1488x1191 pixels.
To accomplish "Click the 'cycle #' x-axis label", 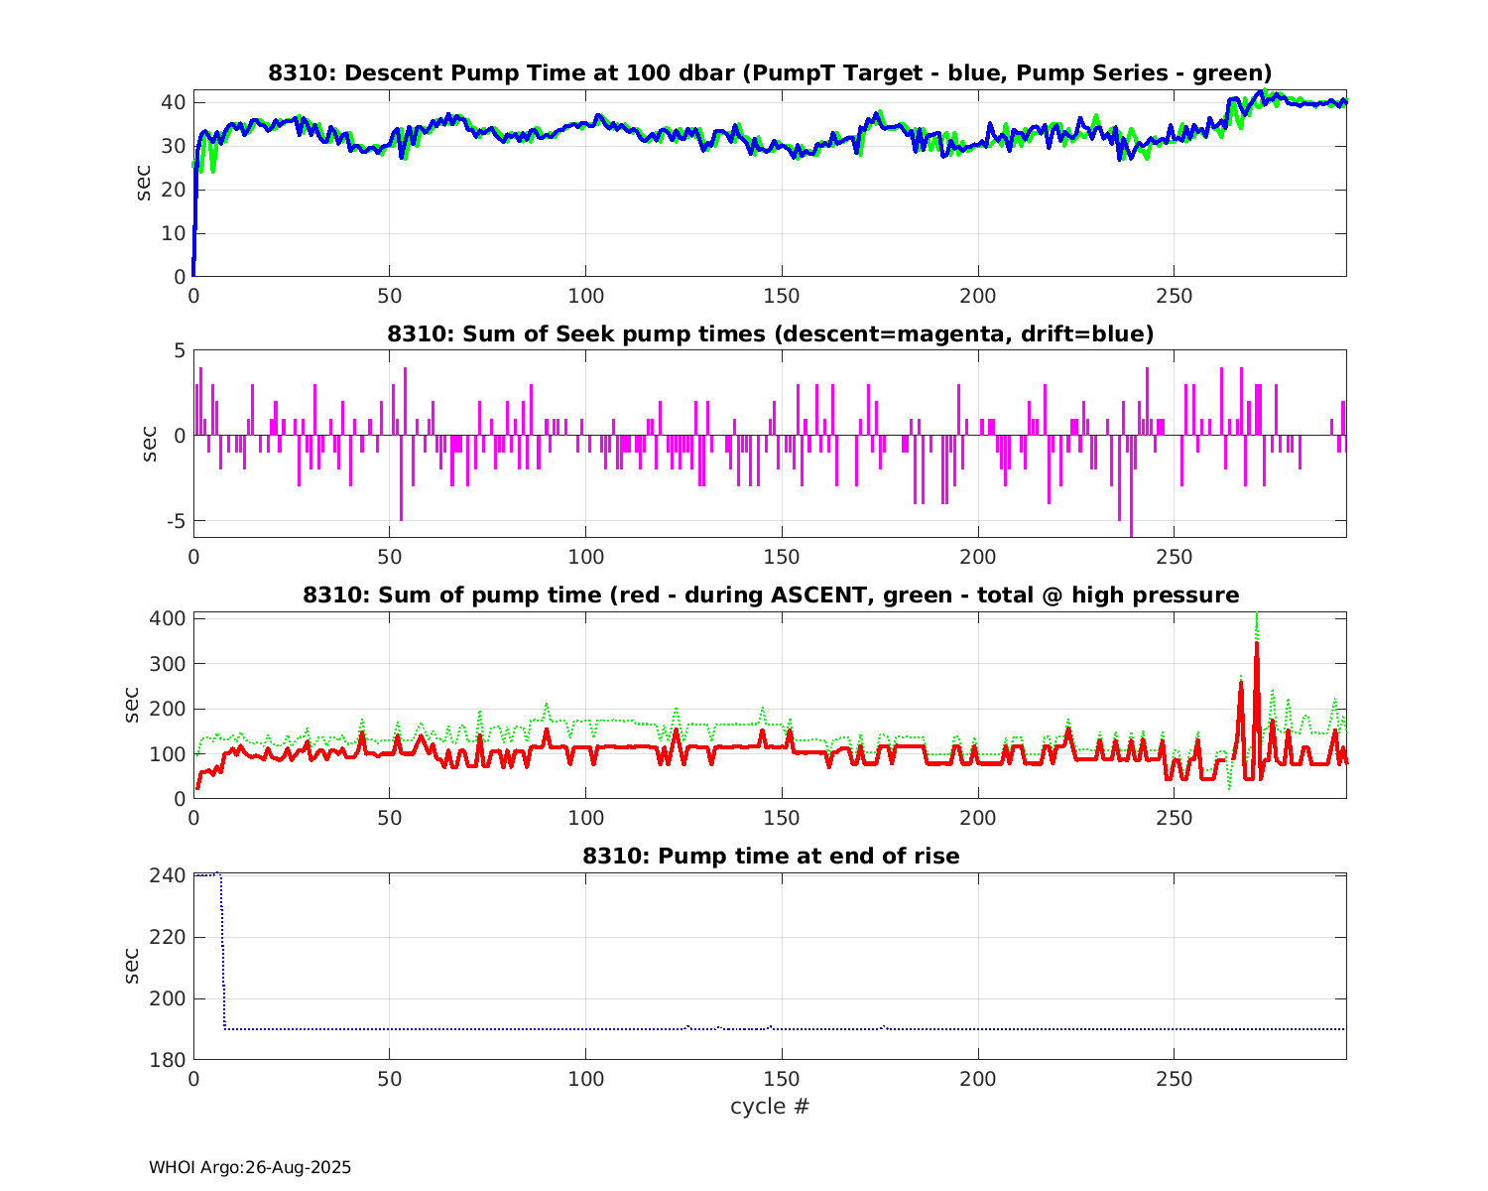I will click(x=770, y=1106).
